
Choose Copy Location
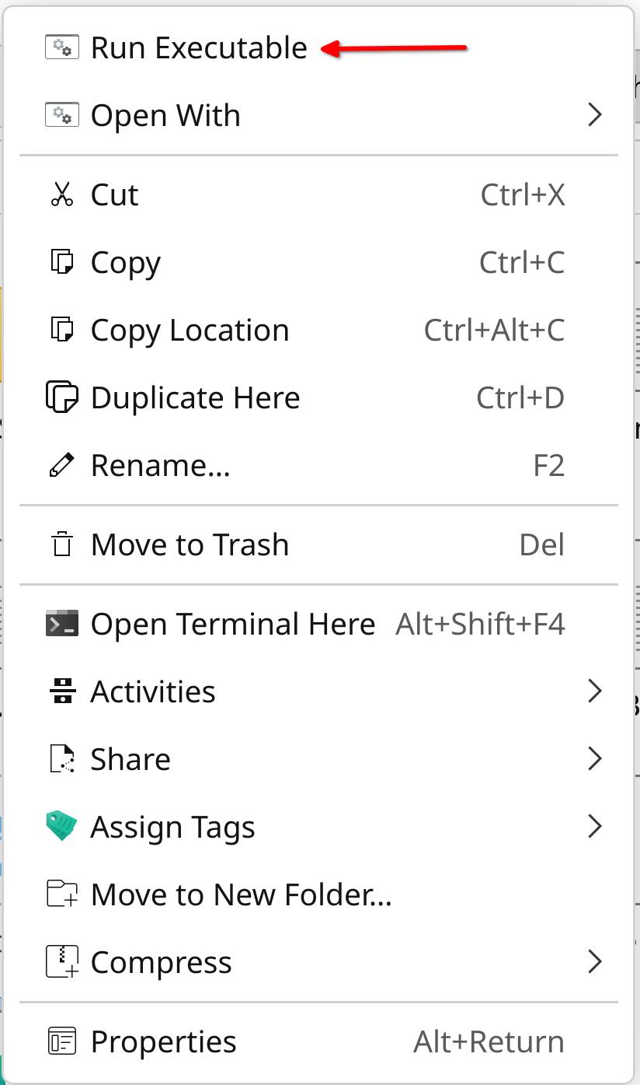(x=319, y=330)
